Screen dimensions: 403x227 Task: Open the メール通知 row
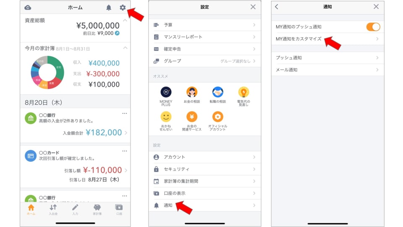click(x=328, y=70)
